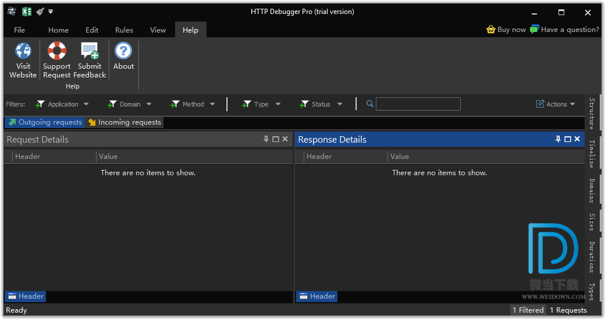Click the Ready status text
Screen dimensions: 605x319
point(16,310)
